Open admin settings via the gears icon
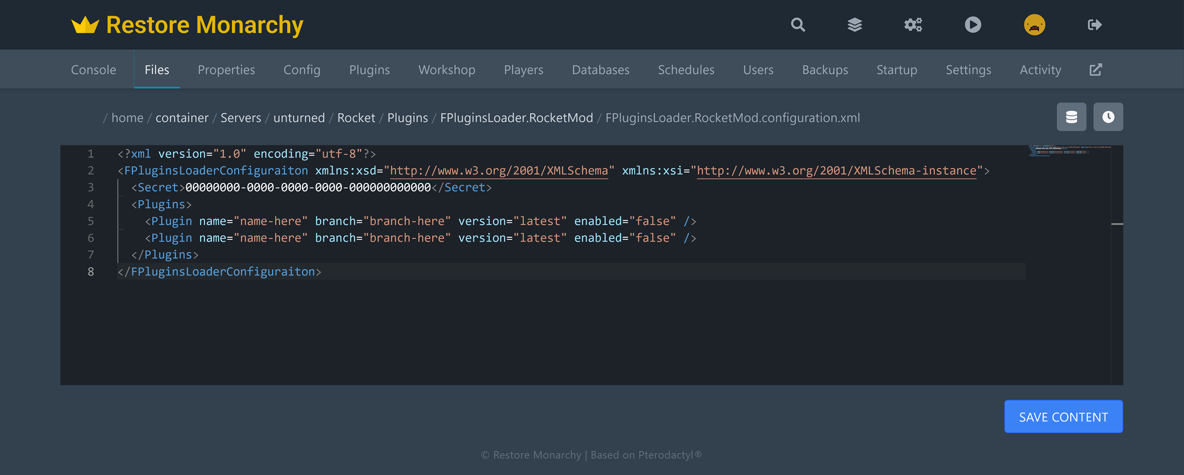The width and height of the screenshot is (1184, 475). pyautogui.click(x=913, y=25)
